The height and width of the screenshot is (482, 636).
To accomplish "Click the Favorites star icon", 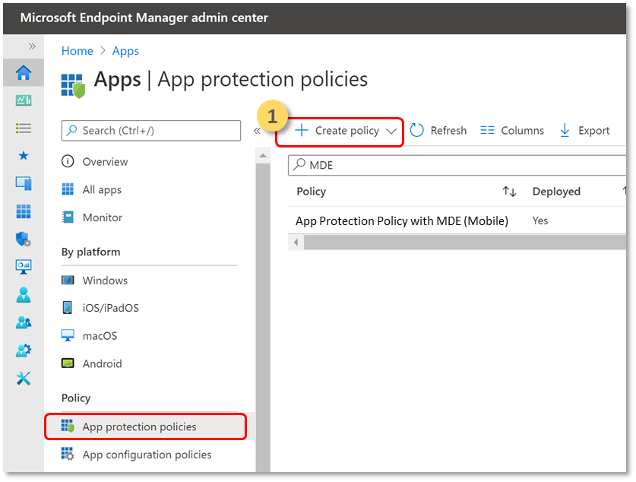I will 24,156.
